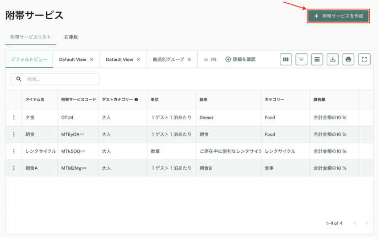Open the views list (4)

pos(210,59)
